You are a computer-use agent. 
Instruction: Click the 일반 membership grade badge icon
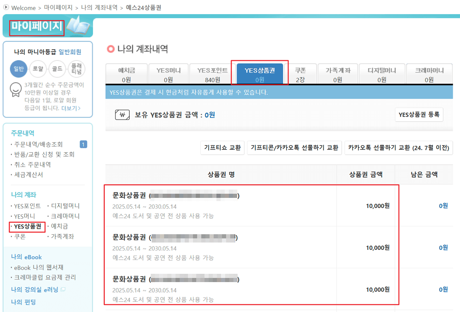tap(18, 68)
